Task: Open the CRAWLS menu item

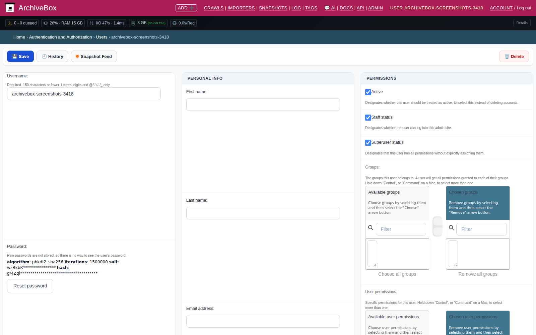Action: 214,8
